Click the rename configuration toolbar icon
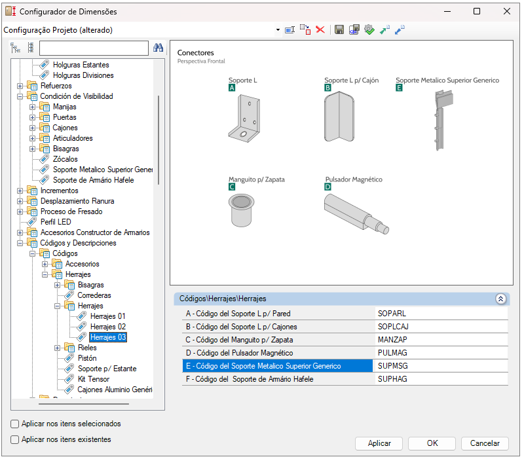This screenshot has height=459, width=524. point(290,30)
